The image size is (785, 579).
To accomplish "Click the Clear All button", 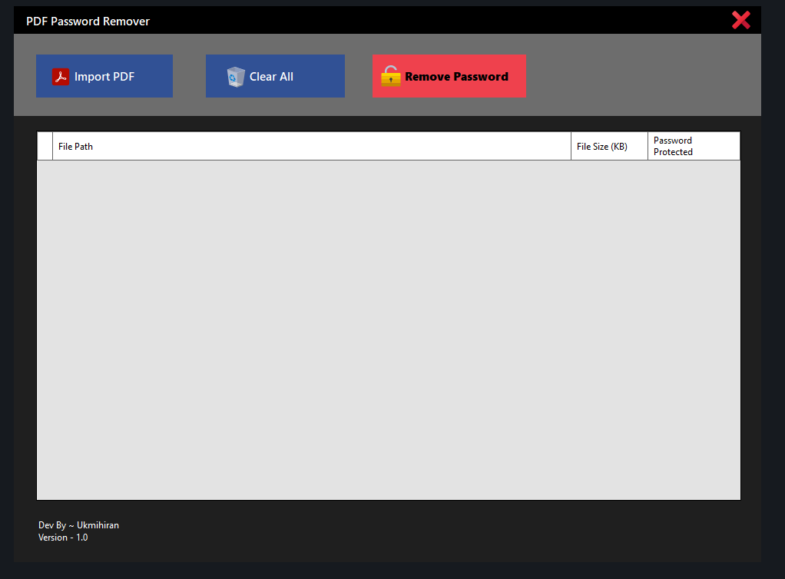I will (x=275, y=76).
